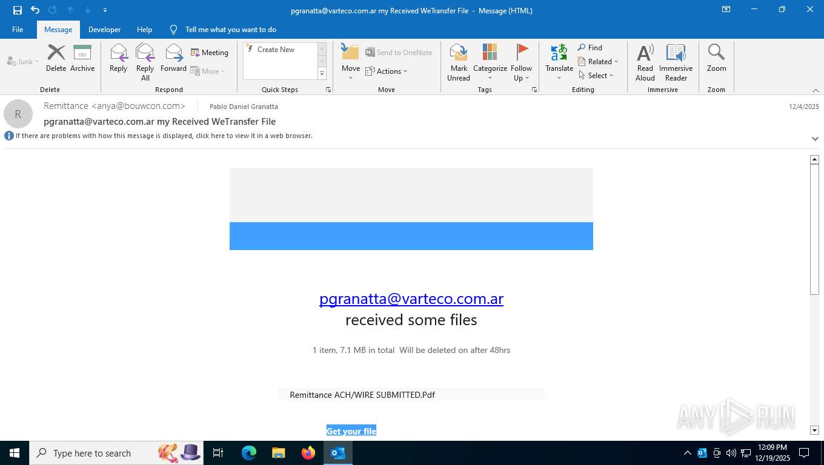Open the Actions dropdown menu
The height and width of the screenshot is (465, 824).
[387, 71]
